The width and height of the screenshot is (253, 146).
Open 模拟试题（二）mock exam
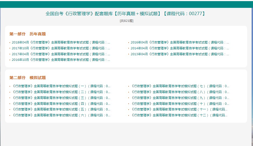pos(61,92)
